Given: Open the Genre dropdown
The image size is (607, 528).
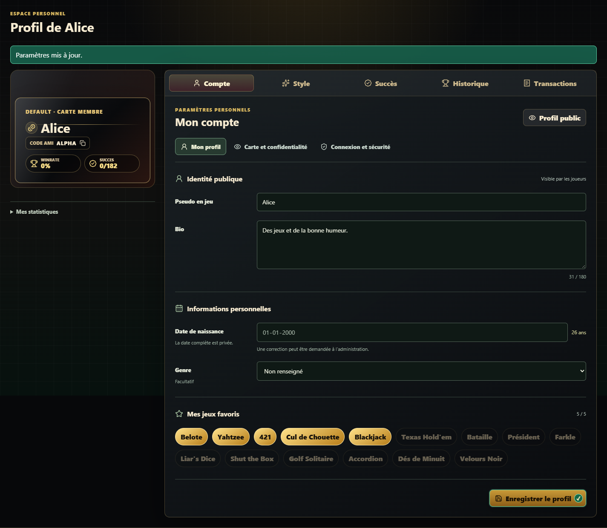Looking at the screenshot, I should pyautogui.click(x=421, y=371).
